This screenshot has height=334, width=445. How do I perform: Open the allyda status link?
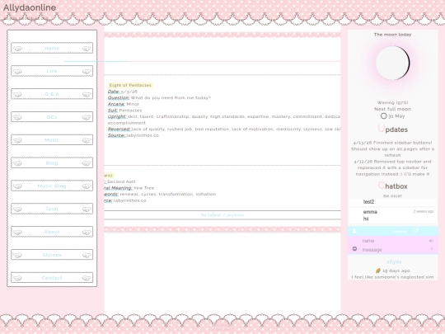pos(394,262)
